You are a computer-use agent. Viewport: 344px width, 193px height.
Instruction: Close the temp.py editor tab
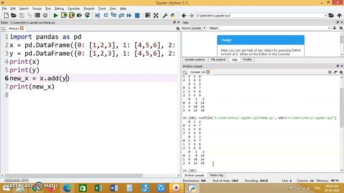21,28
